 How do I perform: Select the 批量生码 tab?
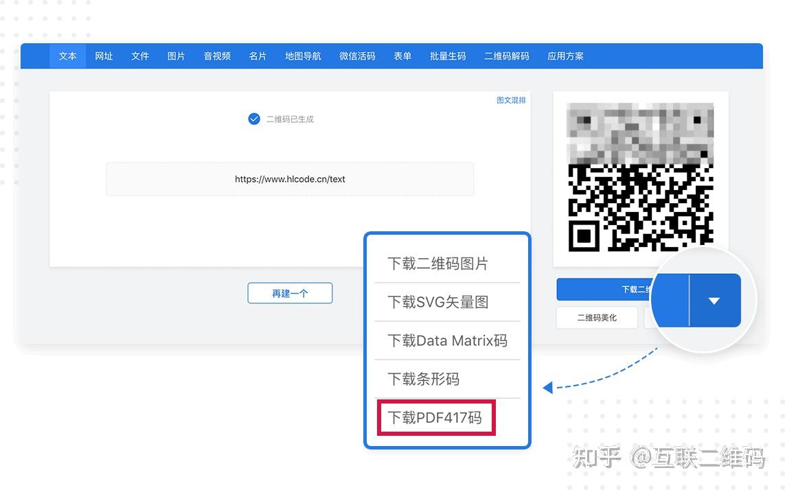click(x=447, y=56)
